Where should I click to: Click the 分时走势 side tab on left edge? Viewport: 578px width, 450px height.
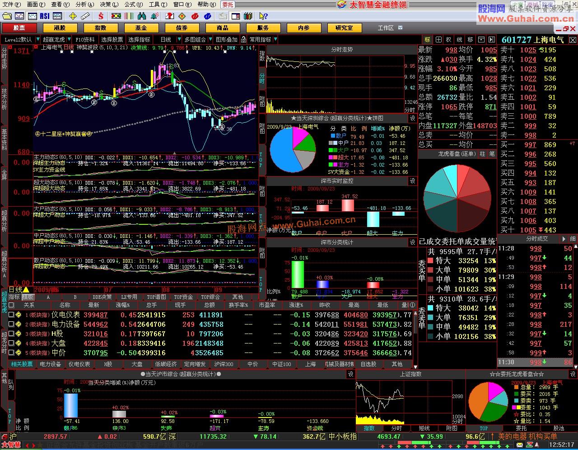coord(4,59)
